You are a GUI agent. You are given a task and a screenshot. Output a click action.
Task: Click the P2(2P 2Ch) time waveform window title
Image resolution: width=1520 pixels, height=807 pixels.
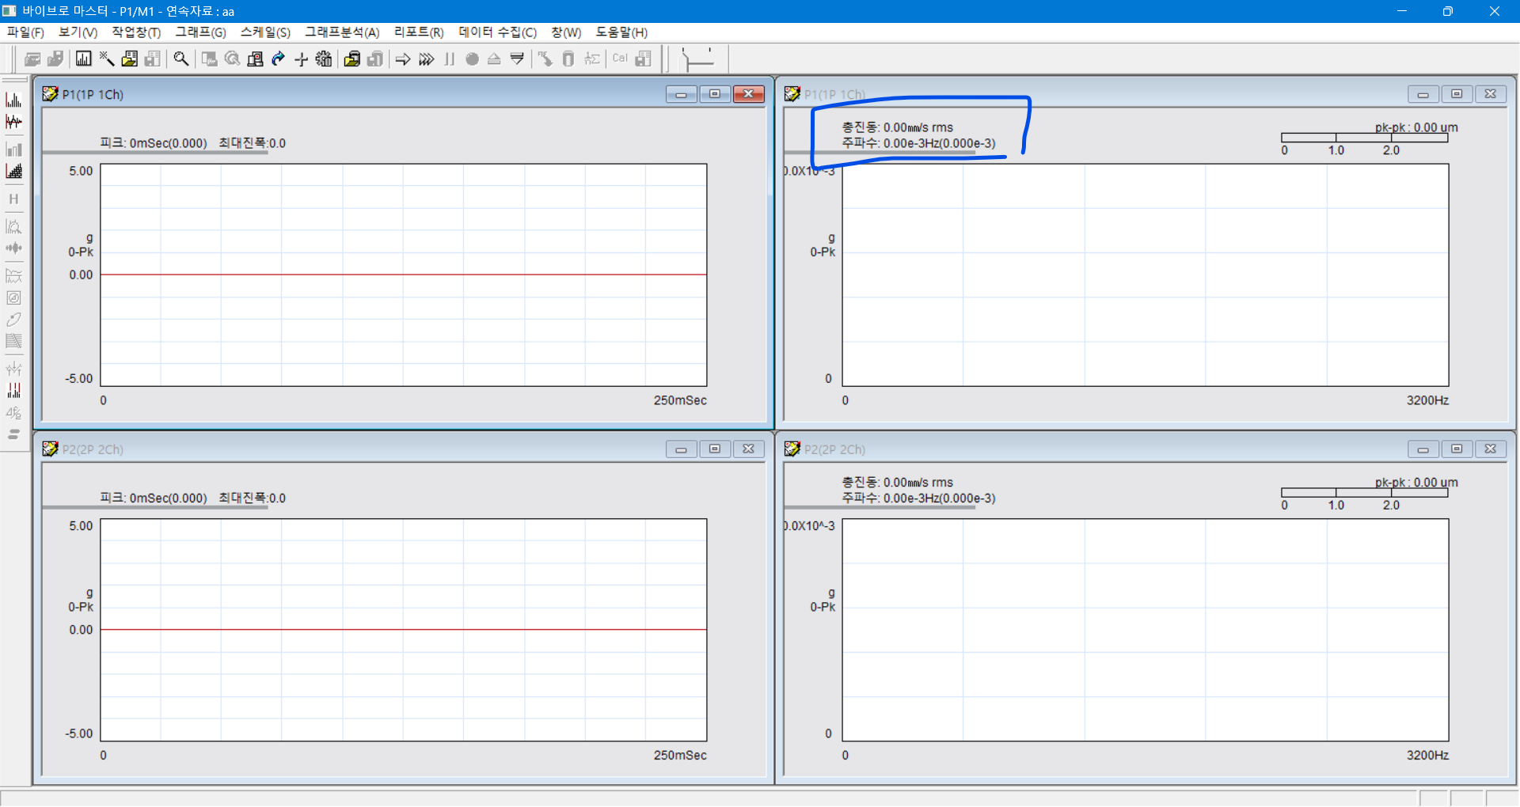click(x=93, y=449)
